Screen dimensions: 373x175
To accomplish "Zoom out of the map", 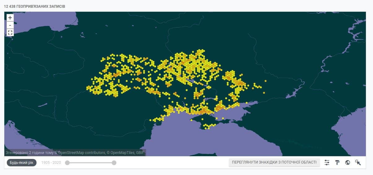I will coord(10,25).
